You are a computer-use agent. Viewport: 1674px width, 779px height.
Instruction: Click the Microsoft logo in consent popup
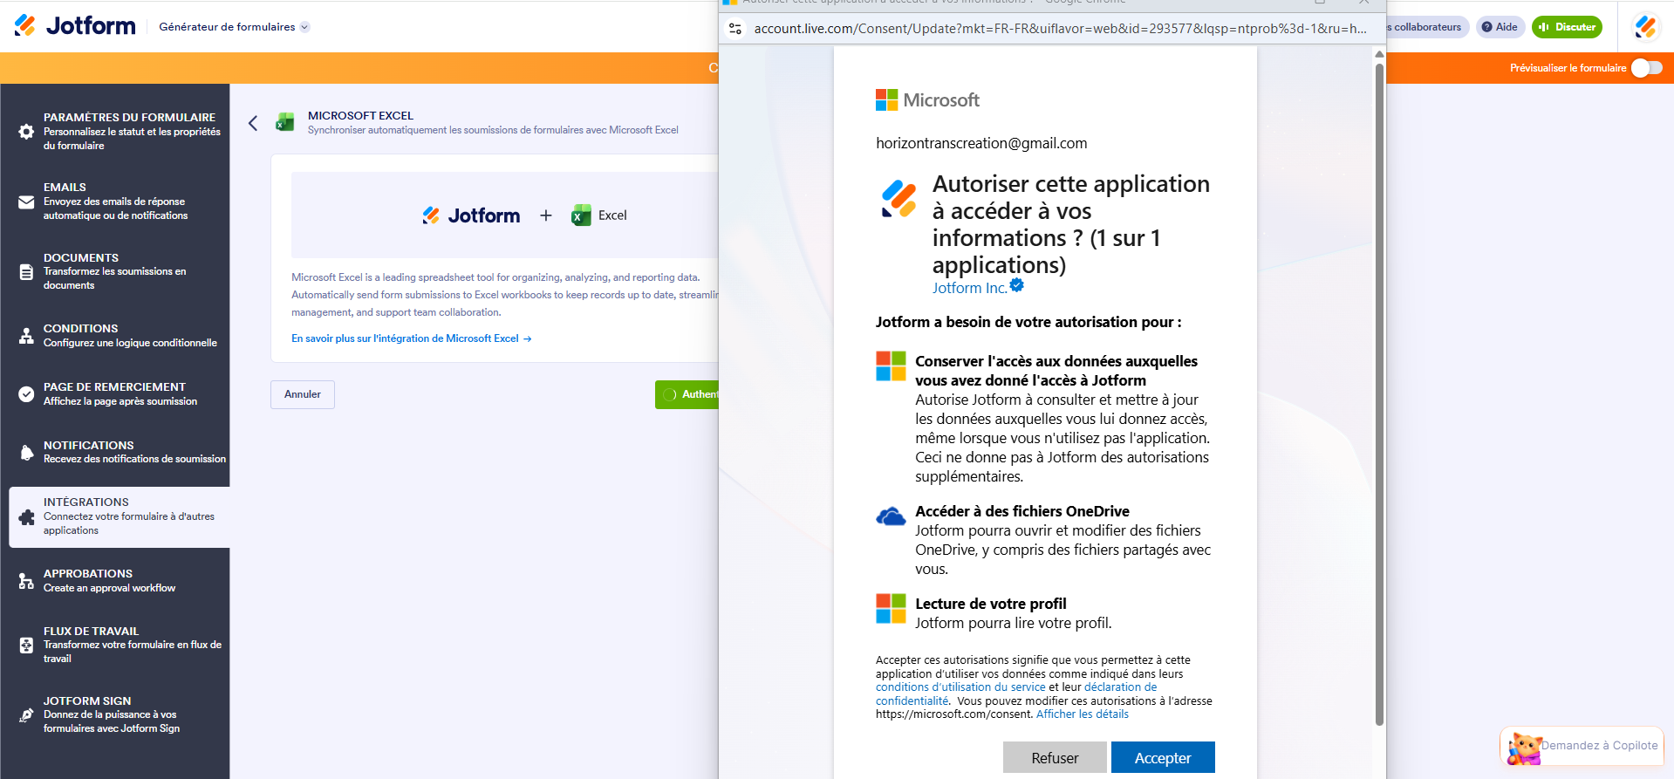tap(927, 100)
